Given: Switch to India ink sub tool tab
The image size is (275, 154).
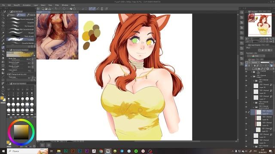Looking at the screenshot, I should (x=31, y=15).
